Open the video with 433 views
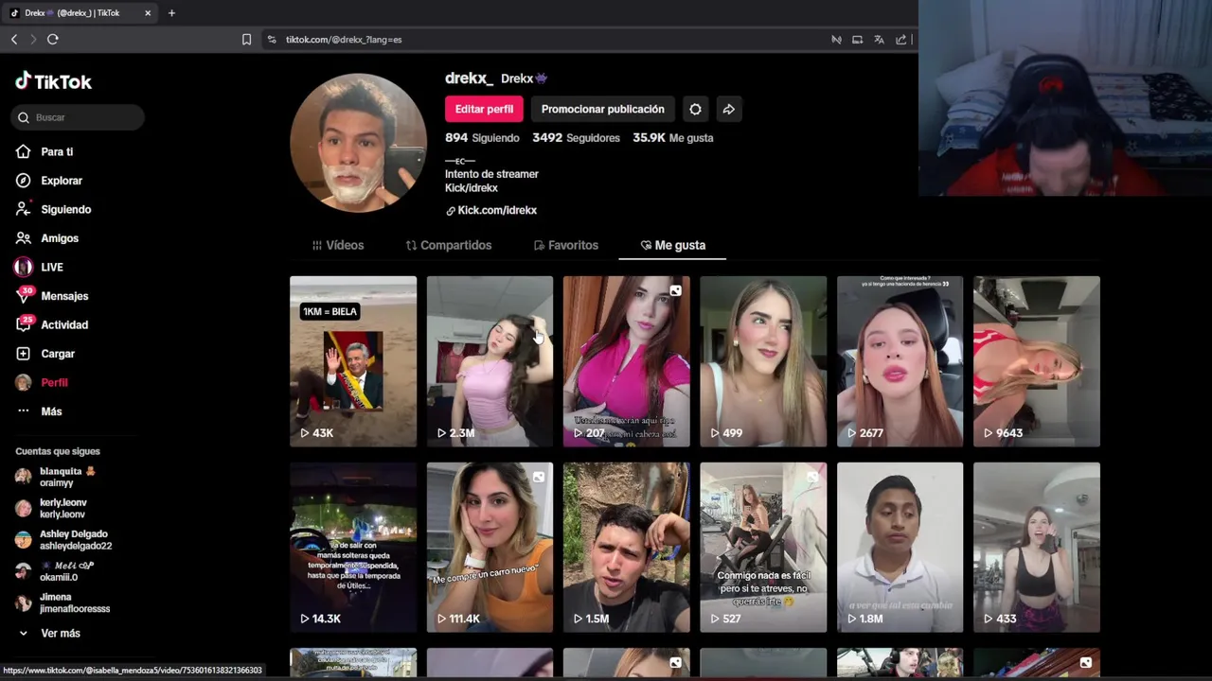The image size is (1212, 681). coord(1037,547)
